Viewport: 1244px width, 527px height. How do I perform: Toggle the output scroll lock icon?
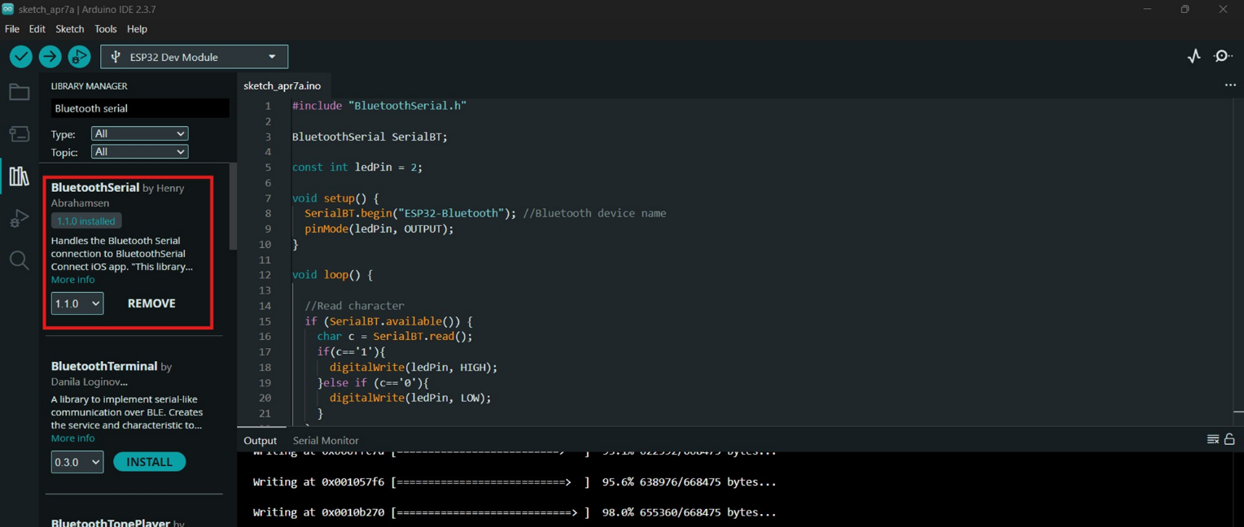tap(1229, 439)
